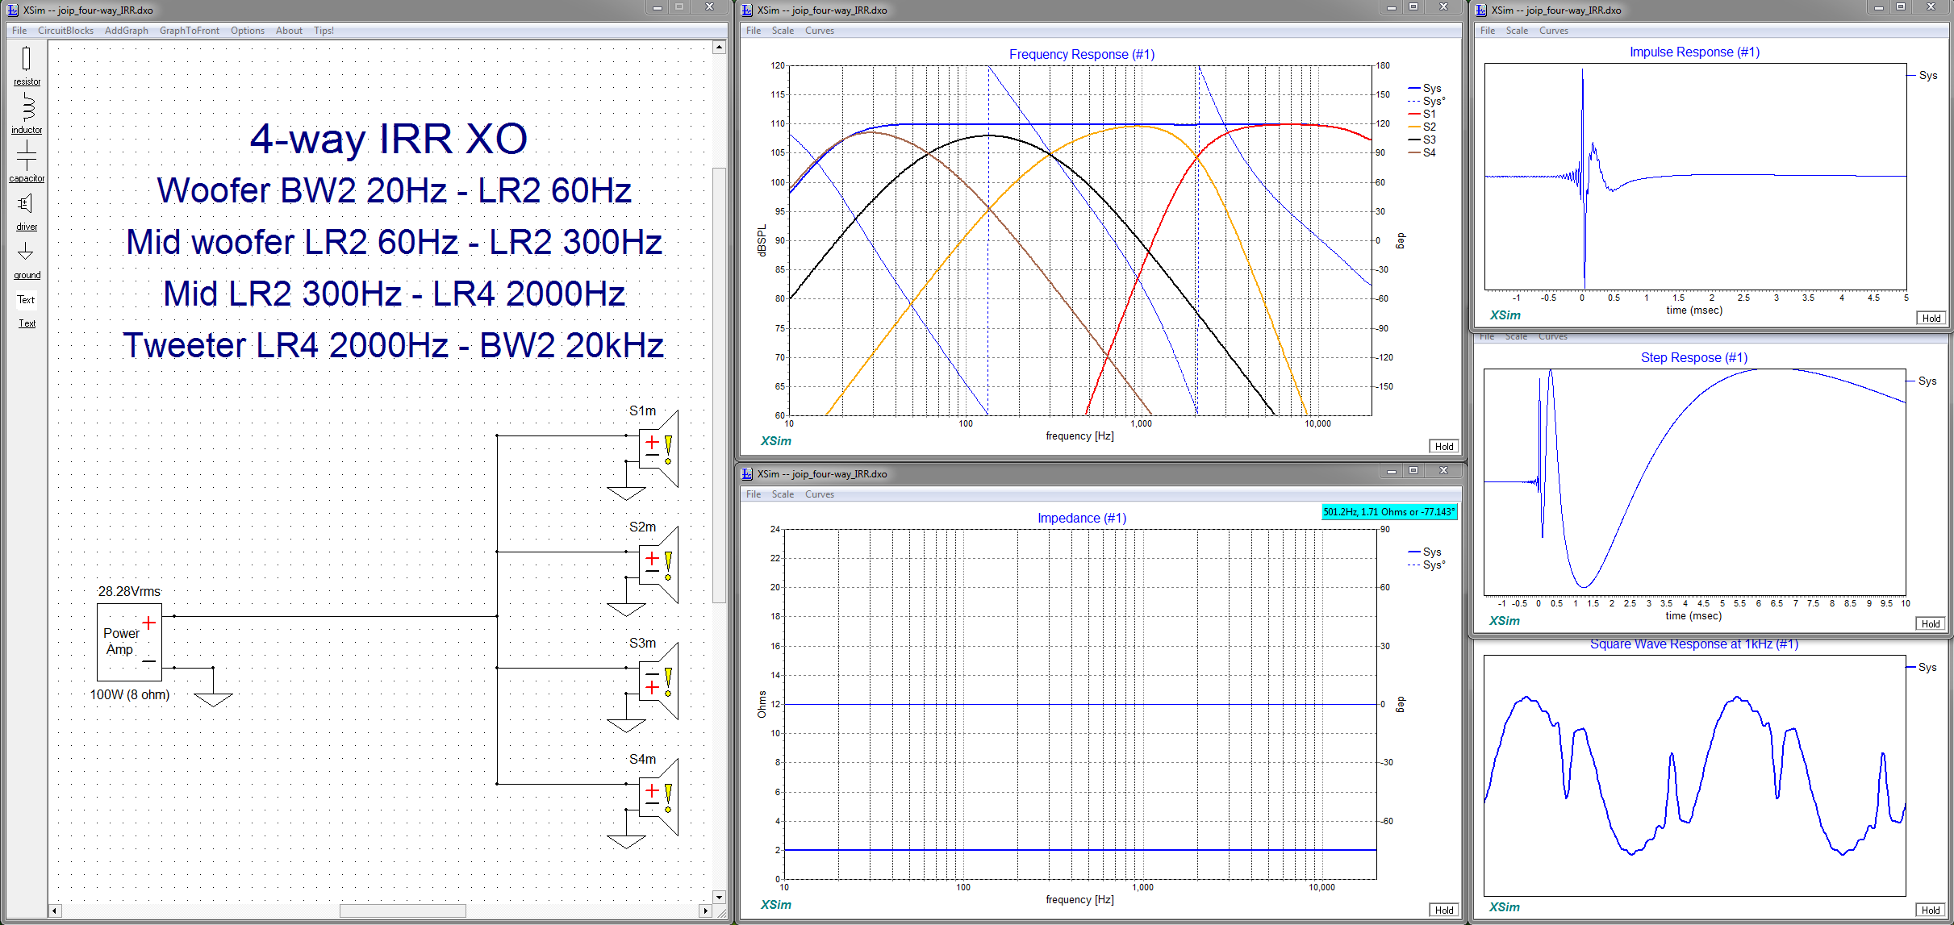Click XSim app icon in Impulse Response title bar
The width and height of the screenshot is (1954, 925).
pyautogui.click(x=1481, y=10)
